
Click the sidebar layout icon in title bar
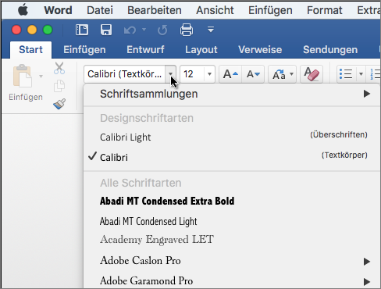click(82, 30)
